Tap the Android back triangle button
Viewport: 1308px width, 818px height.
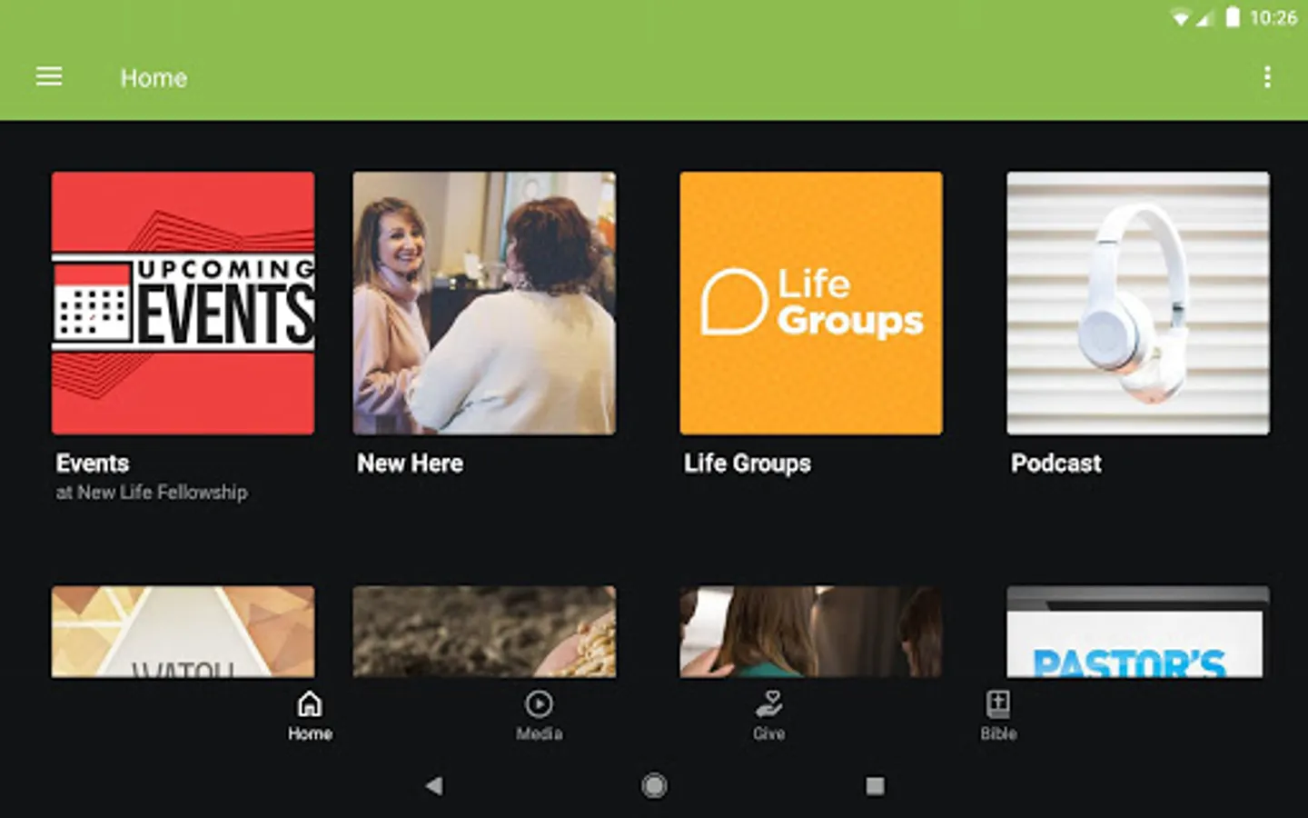click(x=434, y=785)
